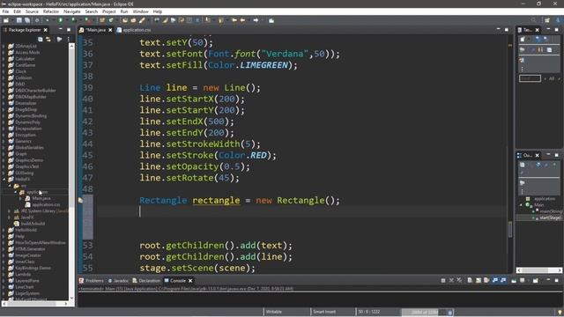564x317 pixels.
Task: Switch to the Problems tab
Action: 92,281
